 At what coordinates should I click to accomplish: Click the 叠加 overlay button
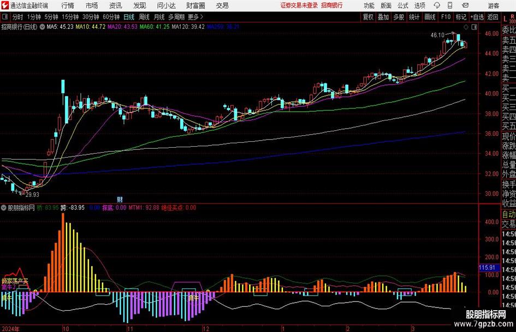[x=383, y=17]
